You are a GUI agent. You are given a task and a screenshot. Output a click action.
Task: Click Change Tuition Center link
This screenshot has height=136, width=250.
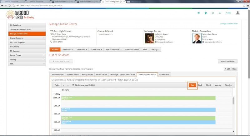point(229,23)
